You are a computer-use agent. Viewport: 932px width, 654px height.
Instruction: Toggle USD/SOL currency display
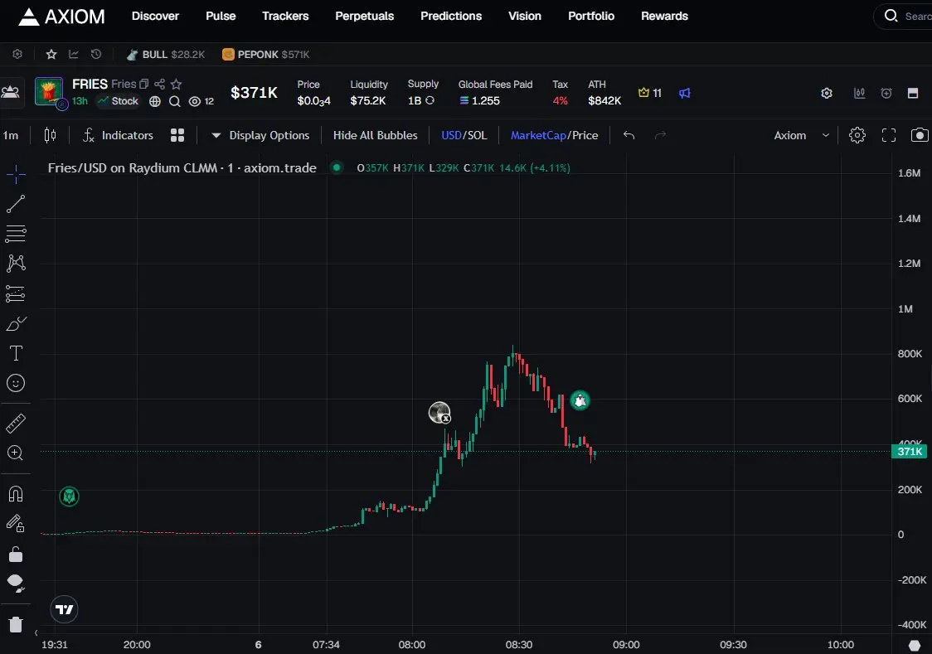(x=464, y=135)
